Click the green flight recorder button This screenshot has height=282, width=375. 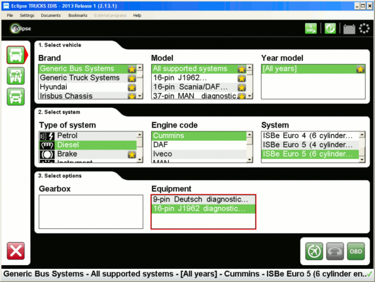(x=314, y=251)
